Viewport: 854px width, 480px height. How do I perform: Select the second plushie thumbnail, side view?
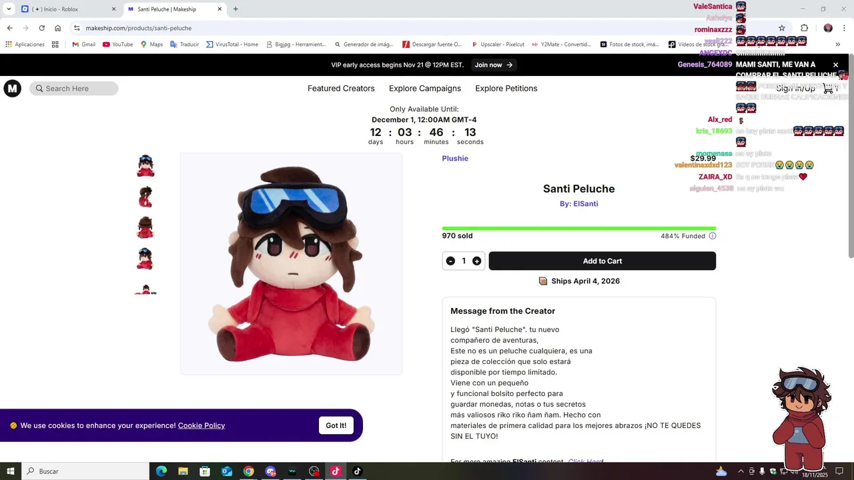coord(145,197)
